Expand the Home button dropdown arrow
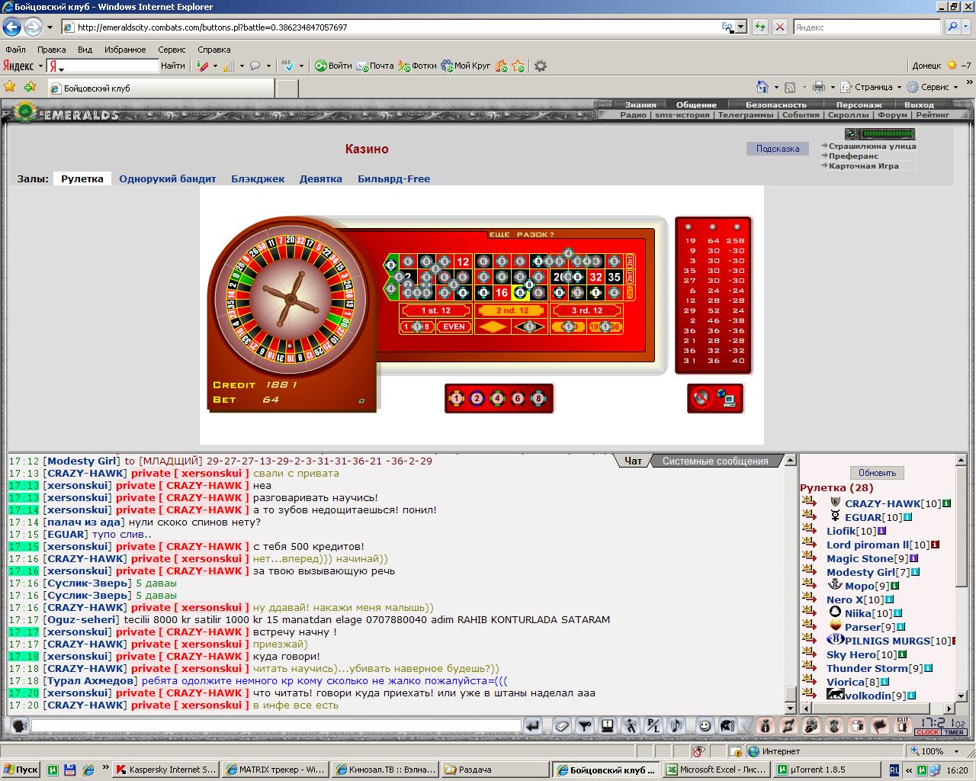Viewport: 976px width, 781px height. (x=776, y=87)
